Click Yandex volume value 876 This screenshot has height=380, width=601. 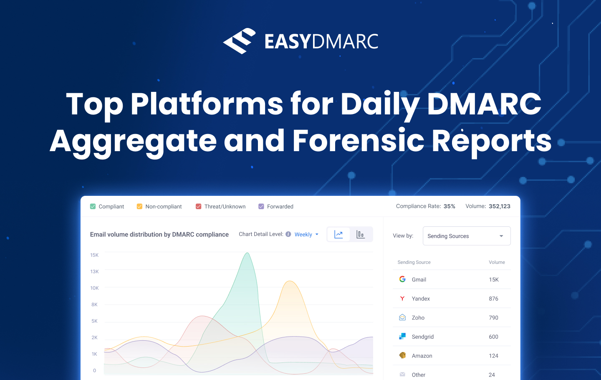click(x=494, y=299)
